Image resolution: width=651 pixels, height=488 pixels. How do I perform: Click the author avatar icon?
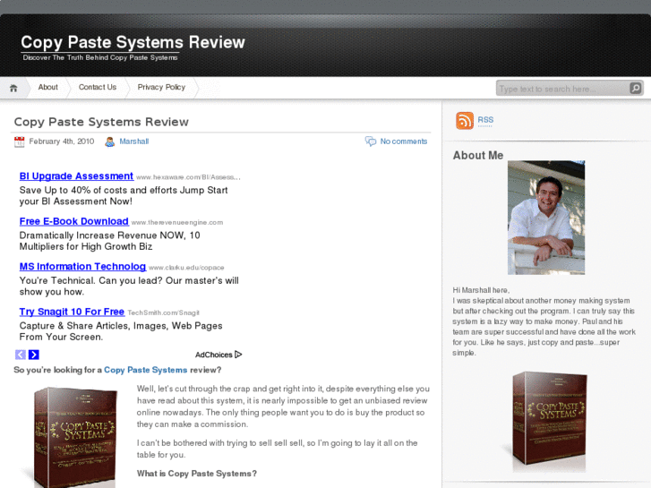pyautogui.click(x=109, y=141)
